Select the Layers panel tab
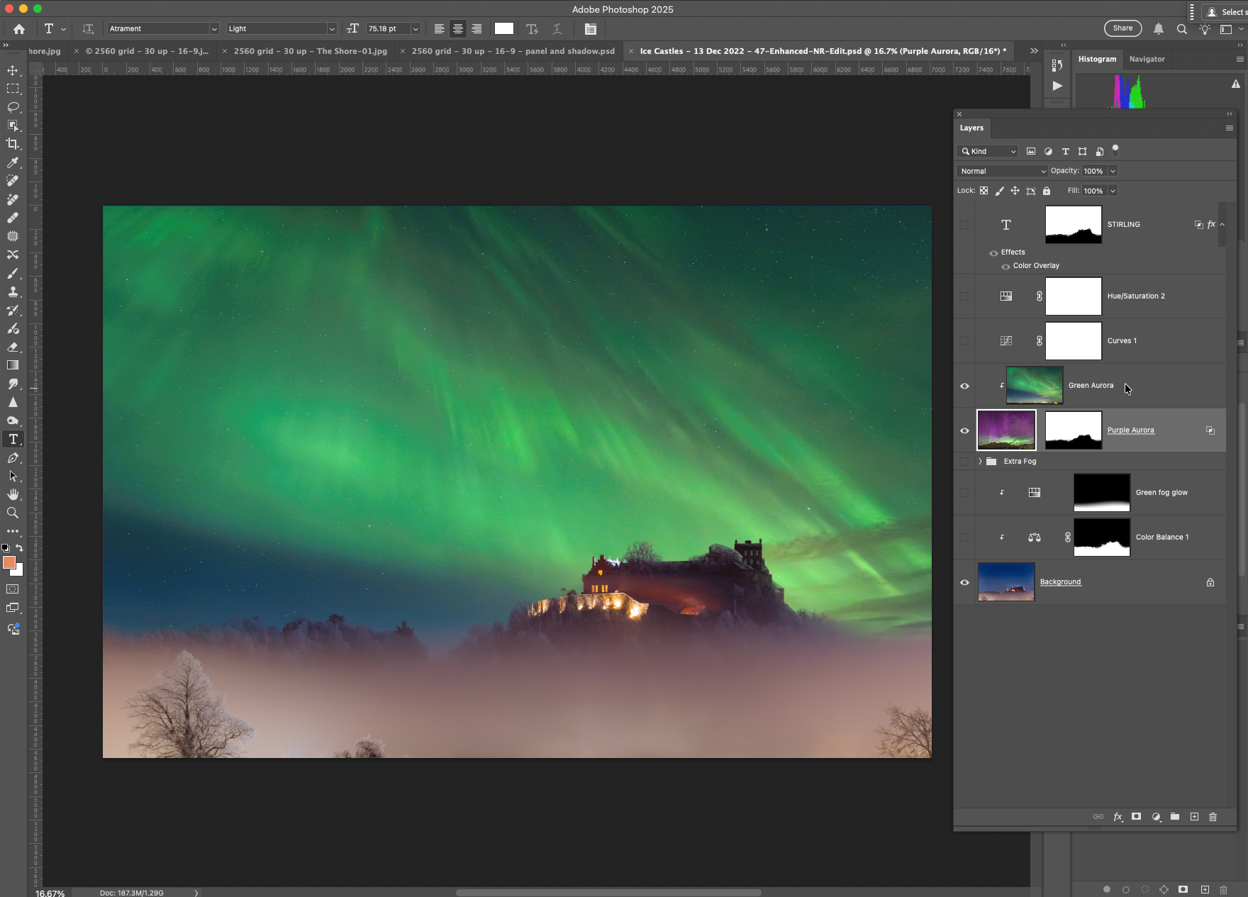 tap(971, 128)
